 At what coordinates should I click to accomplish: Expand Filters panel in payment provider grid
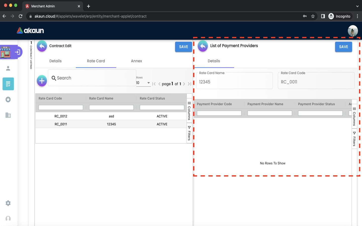pyautogui.click(x=354, y=139)
